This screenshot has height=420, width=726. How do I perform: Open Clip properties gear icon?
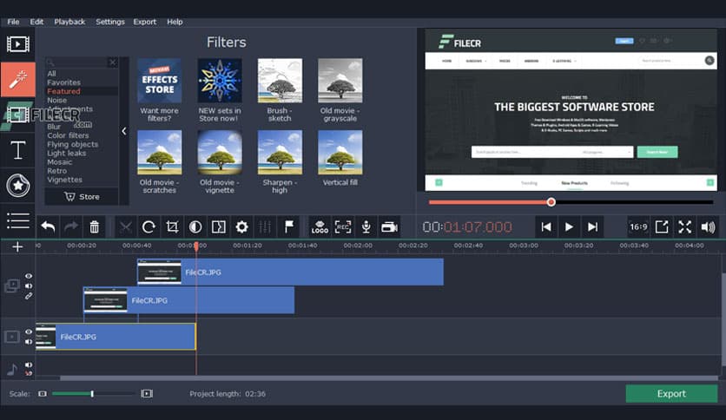coord(241,226)
